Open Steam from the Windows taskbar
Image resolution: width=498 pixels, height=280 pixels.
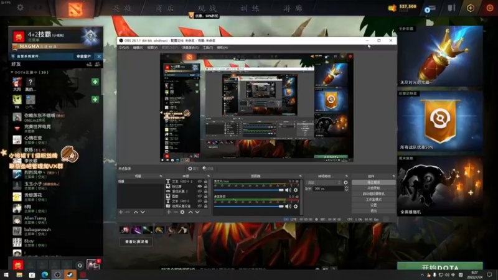click(x=70, y=274)
